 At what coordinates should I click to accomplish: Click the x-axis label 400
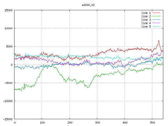pos(125,123)
